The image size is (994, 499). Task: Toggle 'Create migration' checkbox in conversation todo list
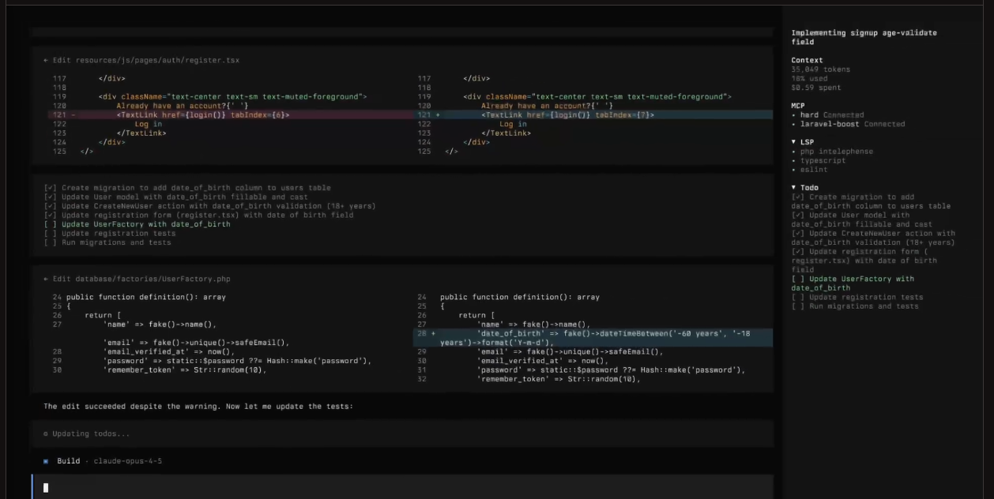coord(51,188)
